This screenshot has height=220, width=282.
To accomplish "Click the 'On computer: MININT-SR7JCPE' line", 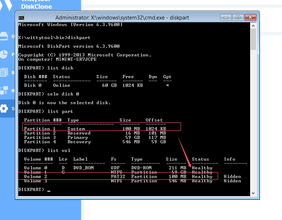I will tap(57, 59).
